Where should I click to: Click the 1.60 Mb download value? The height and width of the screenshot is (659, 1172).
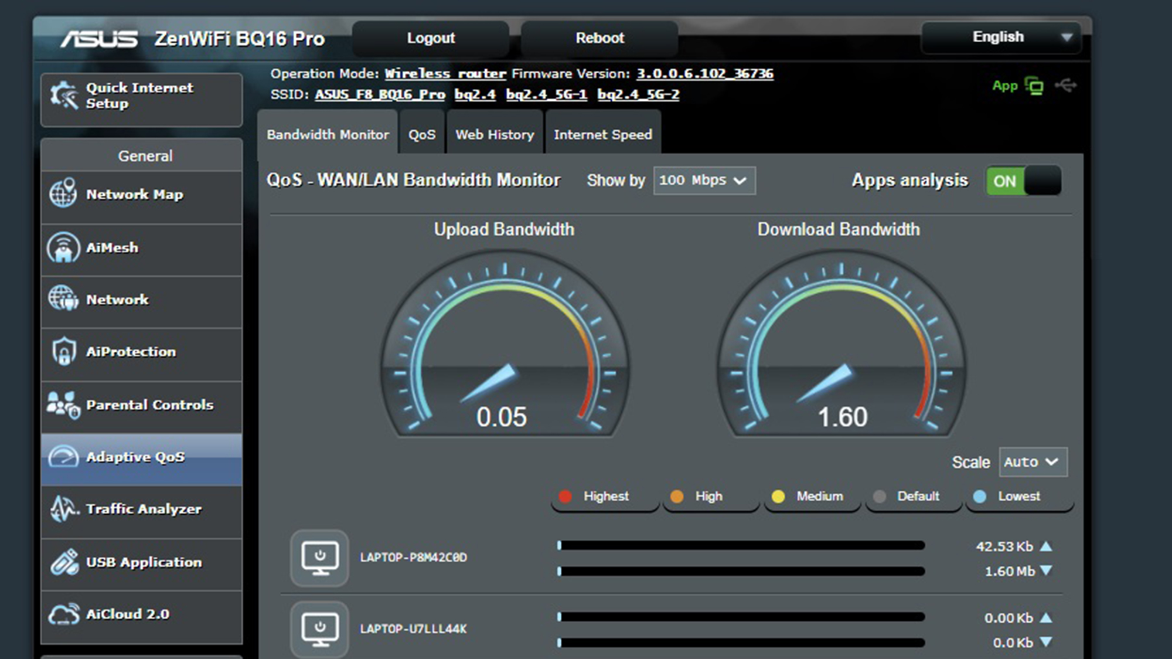click(1010, 571)
